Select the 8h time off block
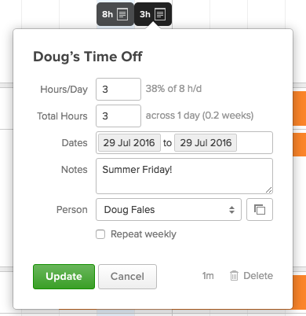Screen dimensions: 306x316 click(x=115, y=14)
